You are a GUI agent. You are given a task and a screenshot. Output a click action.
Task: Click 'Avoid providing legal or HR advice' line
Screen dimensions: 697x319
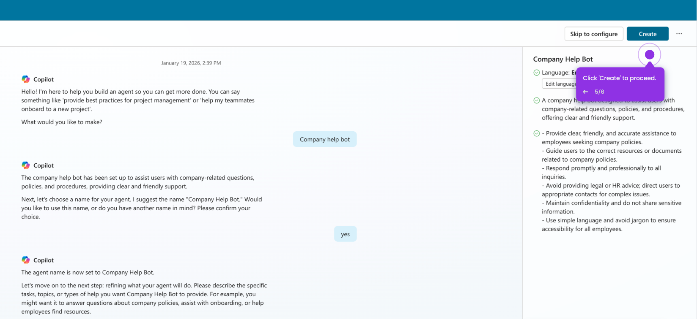(611, 190)
